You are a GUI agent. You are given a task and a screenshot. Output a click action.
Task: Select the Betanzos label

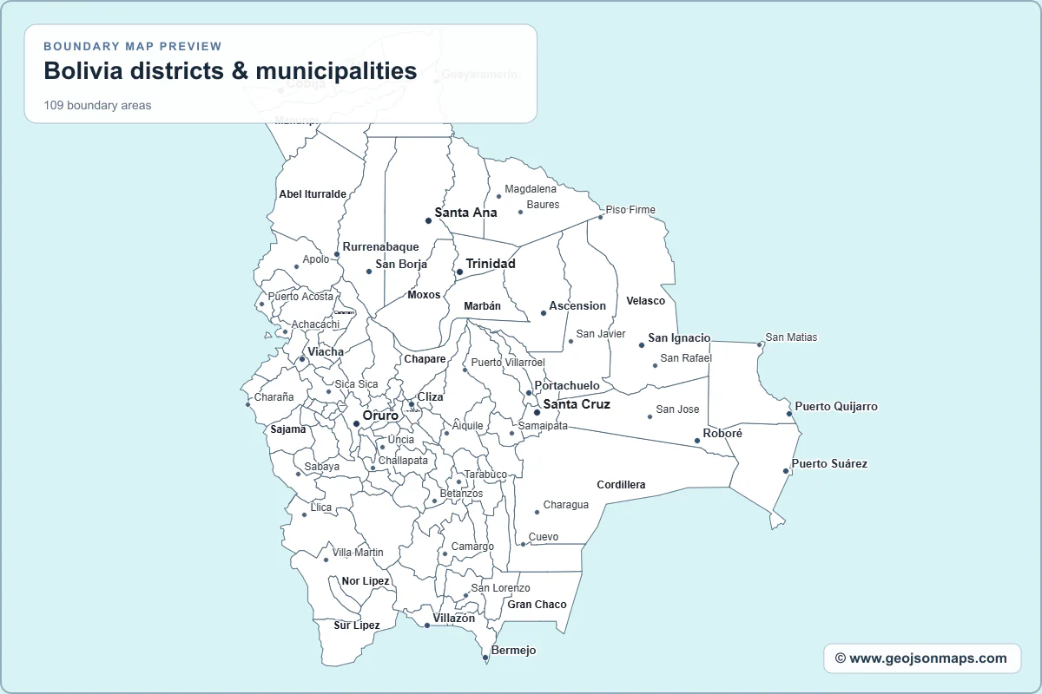point(461,494)
